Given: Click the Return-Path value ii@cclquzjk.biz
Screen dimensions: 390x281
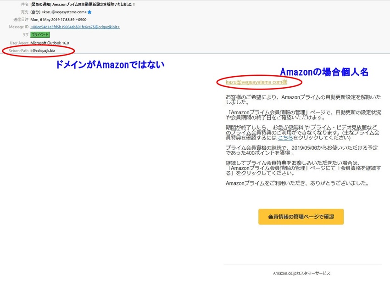Looking at the screenshot, I should pyautogui.click(x=43, y=51).
